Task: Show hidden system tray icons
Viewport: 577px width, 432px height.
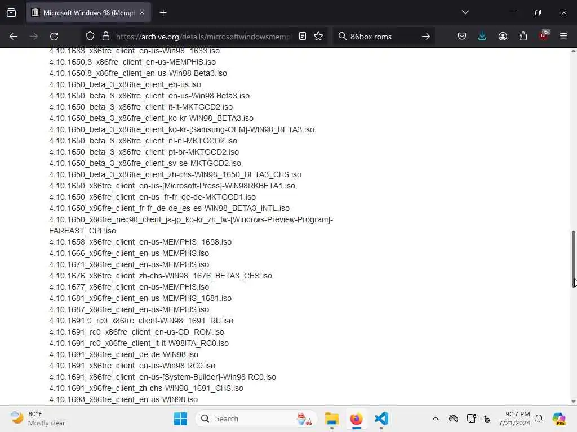Action: click(x=436, y=418)
